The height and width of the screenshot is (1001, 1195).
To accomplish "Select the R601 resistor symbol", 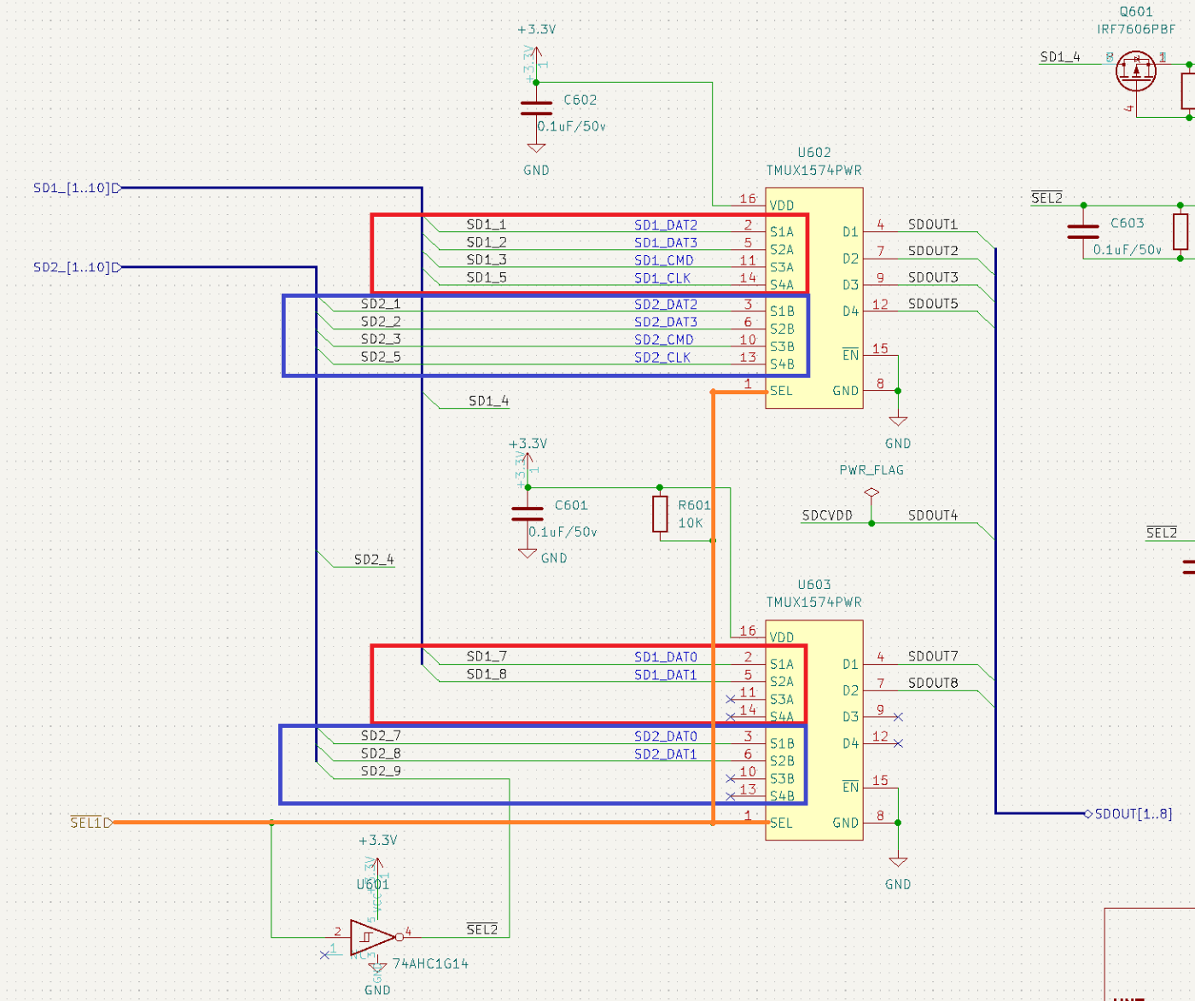I will pos(660,515).
